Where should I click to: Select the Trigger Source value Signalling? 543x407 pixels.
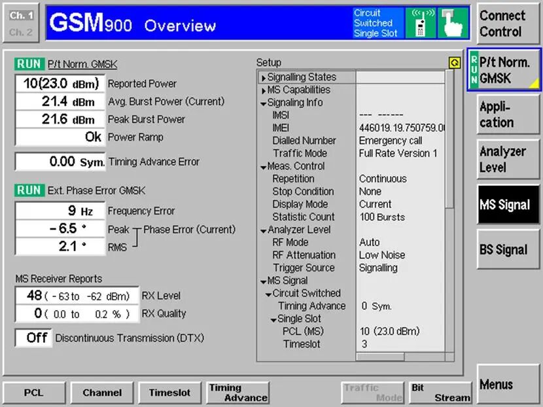[x=378, y=268]
